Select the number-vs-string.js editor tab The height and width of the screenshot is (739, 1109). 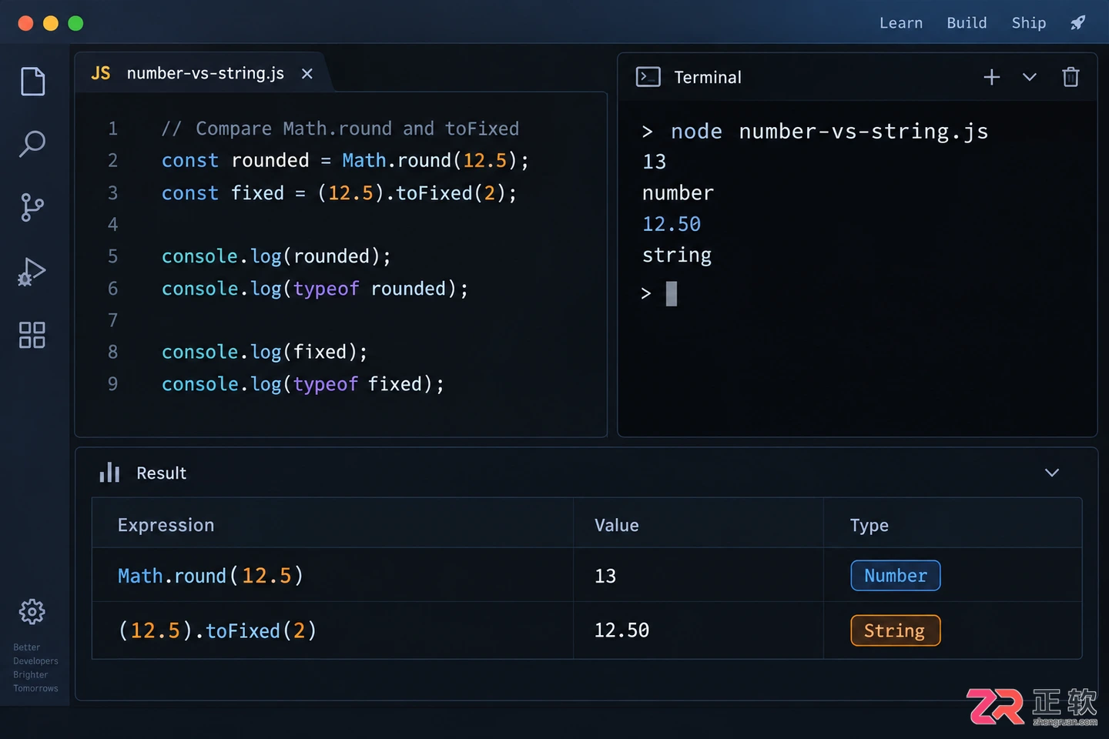tap(204, 73)
